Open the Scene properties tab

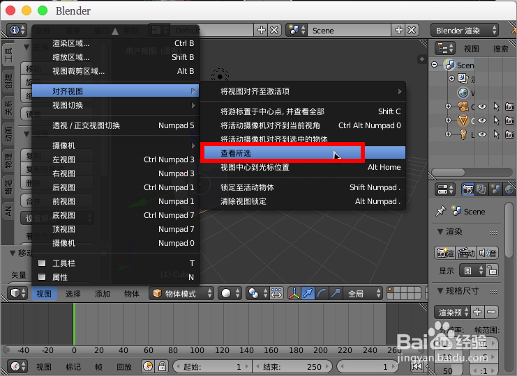click(x=495, y=189)
